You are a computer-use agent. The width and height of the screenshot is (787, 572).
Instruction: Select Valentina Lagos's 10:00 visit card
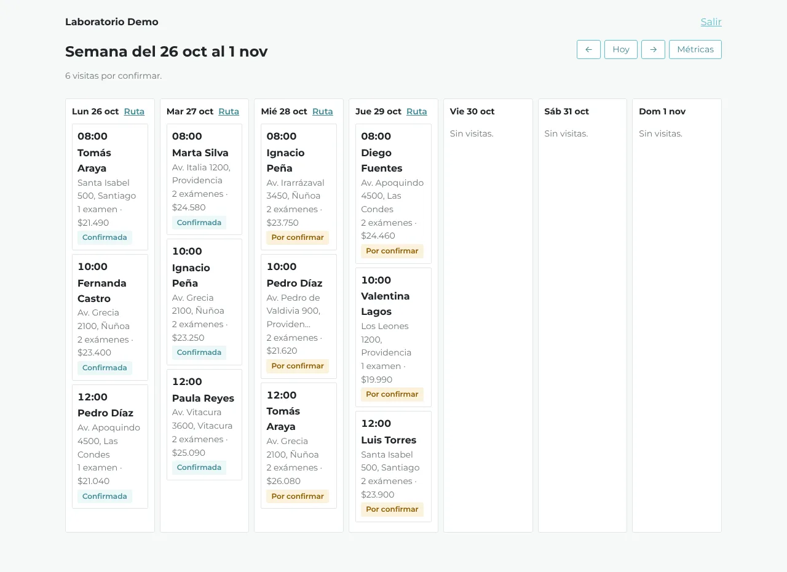(393, 337)
